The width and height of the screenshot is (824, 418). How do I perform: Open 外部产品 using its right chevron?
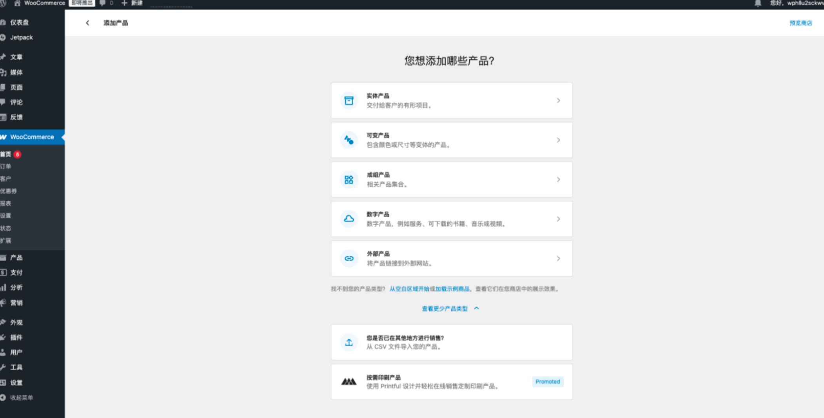click(x=558, y=258)
